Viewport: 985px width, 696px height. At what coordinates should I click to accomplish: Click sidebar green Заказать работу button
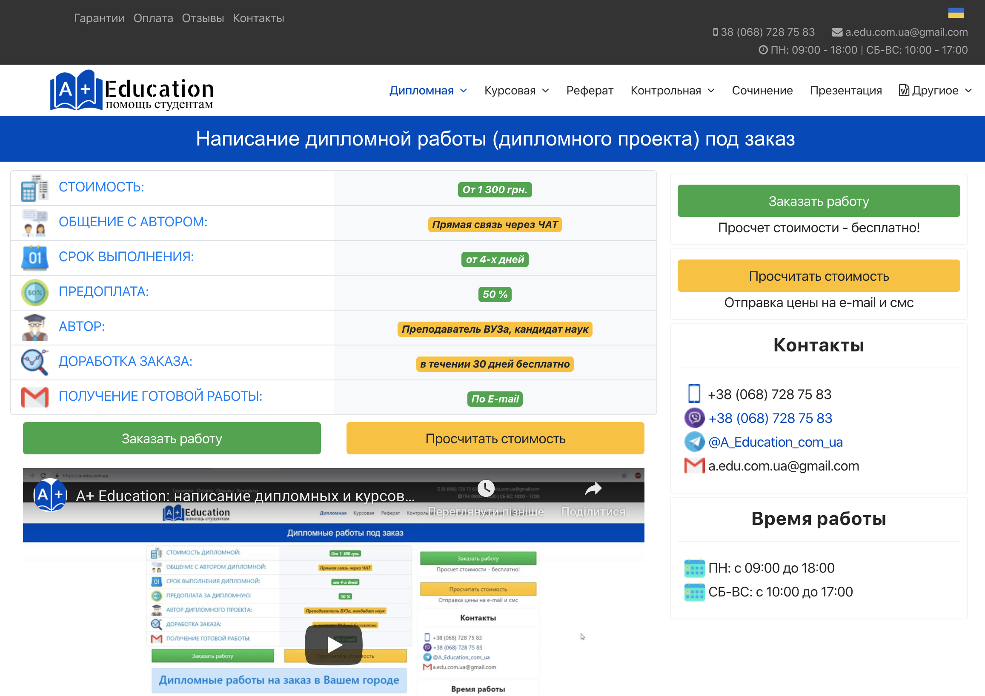point(818,201)
